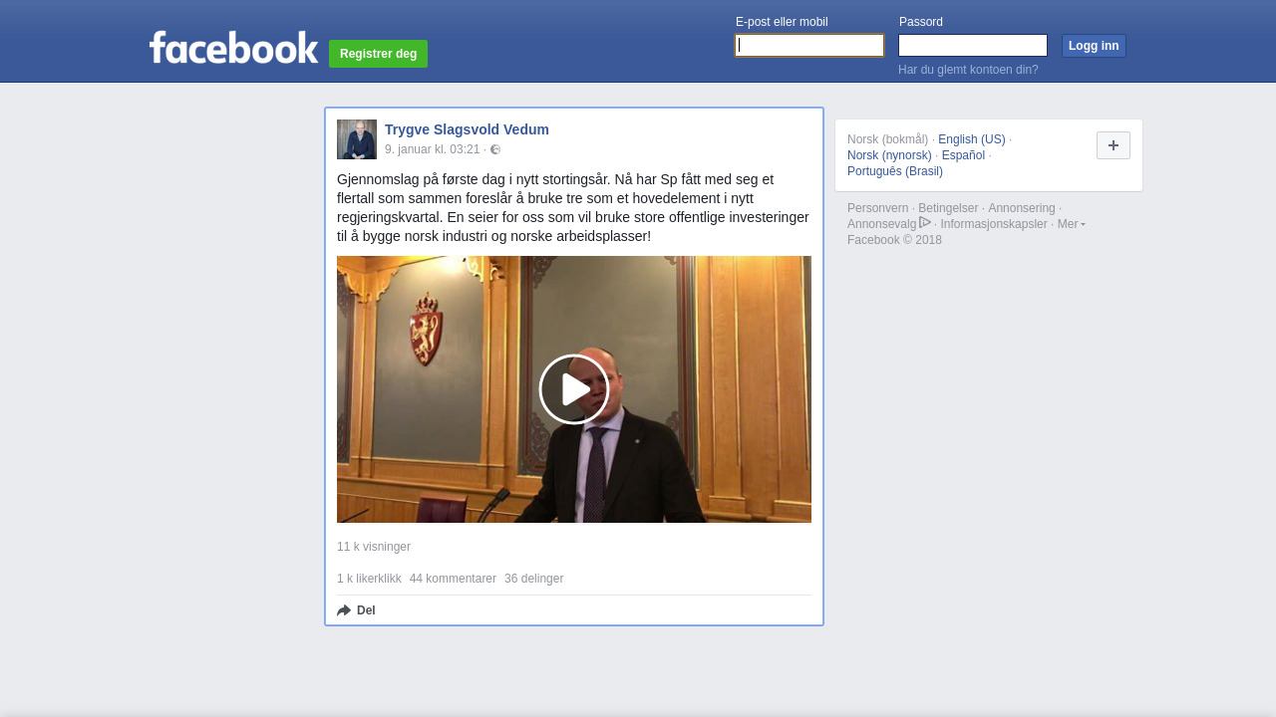View the 1 k likerklikk count
The height and width of the screenshot is (717, 1276).
(369, 579)
